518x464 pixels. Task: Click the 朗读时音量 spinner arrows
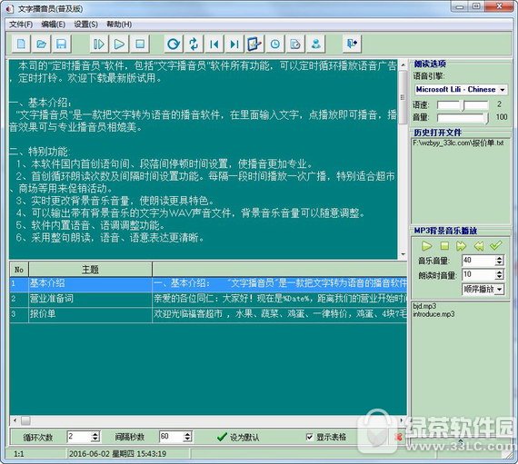499,274
